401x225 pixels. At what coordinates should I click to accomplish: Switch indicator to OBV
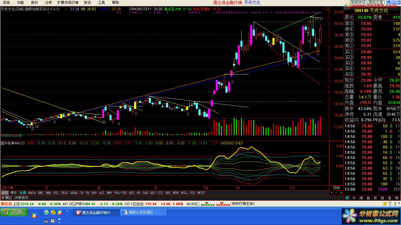tap(94, 193)
